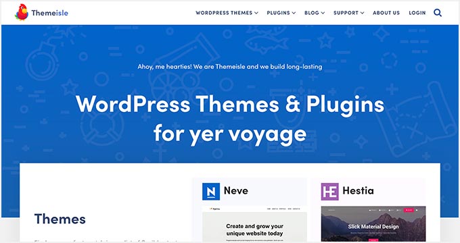Viewport: 460px width, 243px height.
Task: Click the Login link
Action: click(417, 13)
